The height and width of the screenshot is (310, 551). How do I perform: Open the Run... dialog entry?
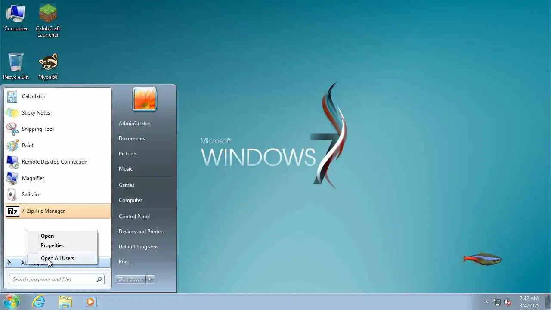[x=125, y=262]
